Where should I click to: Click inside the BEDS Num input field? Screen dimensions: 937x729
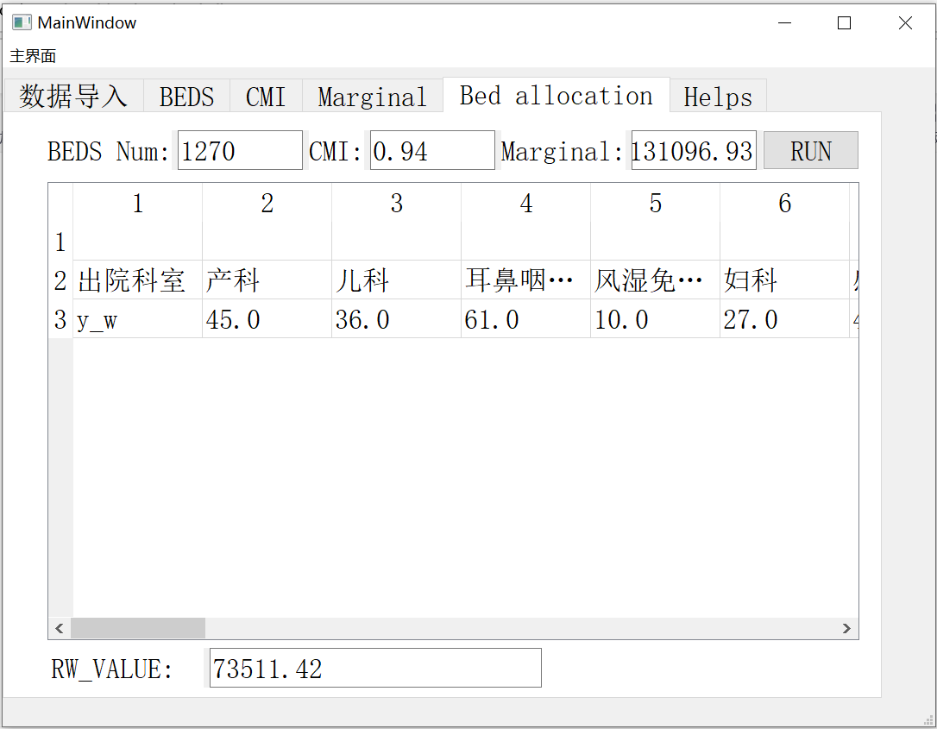point(240,150)
